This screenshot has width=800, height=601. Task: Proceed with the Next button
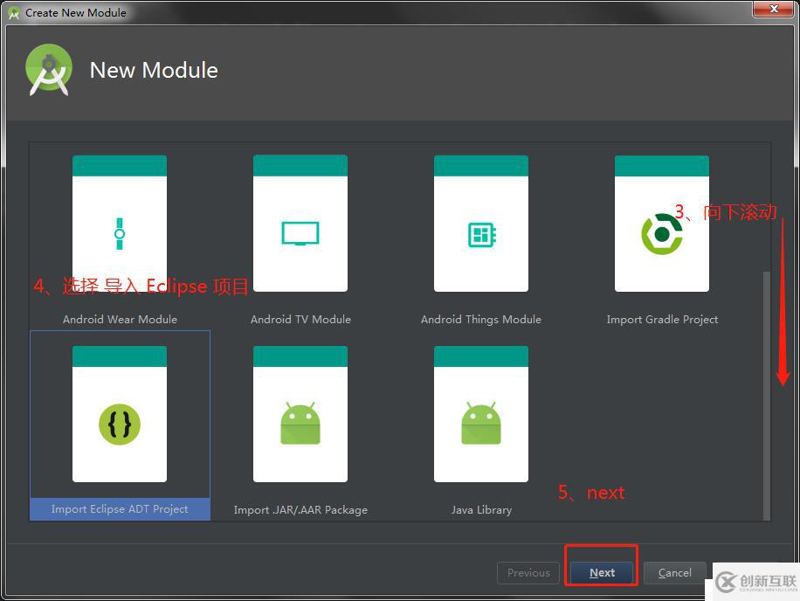pyautogui.click(x=602, y=573)
